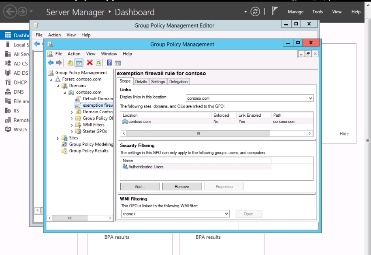Click the Up one level folder icon

pos(70,63)
